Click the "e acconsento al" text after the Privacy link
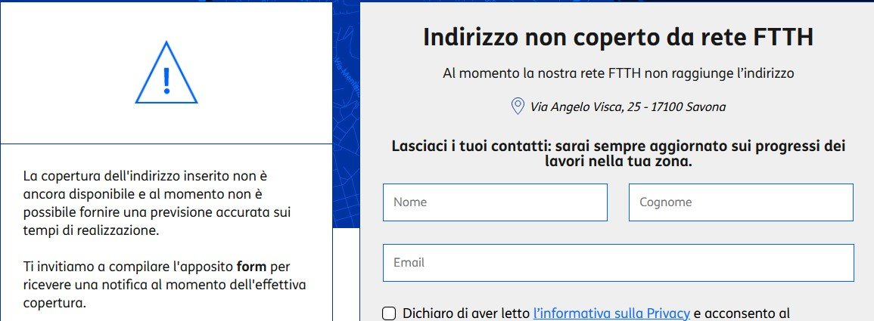Image resolution: width=874 pixels, height=321 pixels. click(742, 313)
